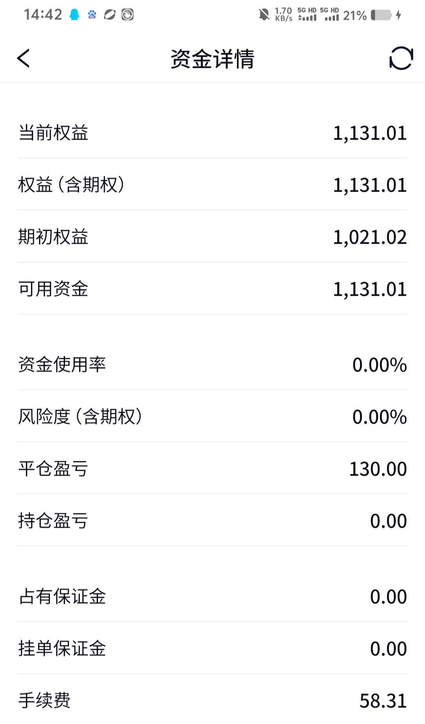Tap the 资金使用率 percentage value
The width and height of the screenshot is (425, 724).
click(379, 365)
